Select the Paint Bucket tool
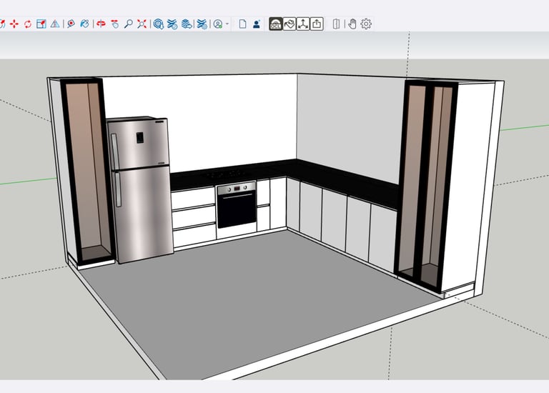The height and width of the screenshot is (393, 549). click(x=85, y=24)
